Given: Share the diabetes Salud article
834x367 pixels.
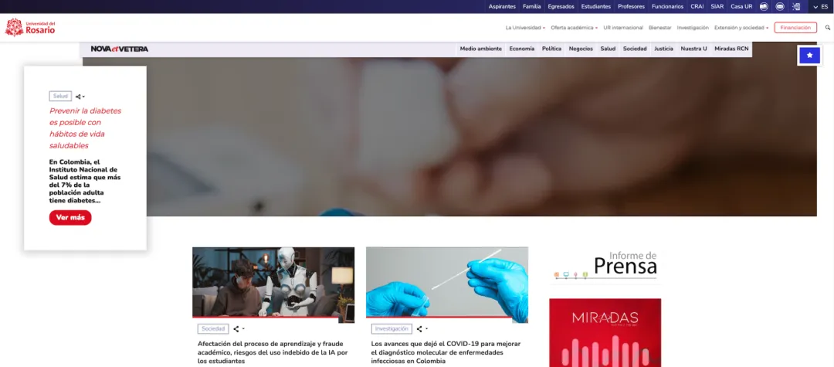Looking at the screenshot, I should [80, 97].
